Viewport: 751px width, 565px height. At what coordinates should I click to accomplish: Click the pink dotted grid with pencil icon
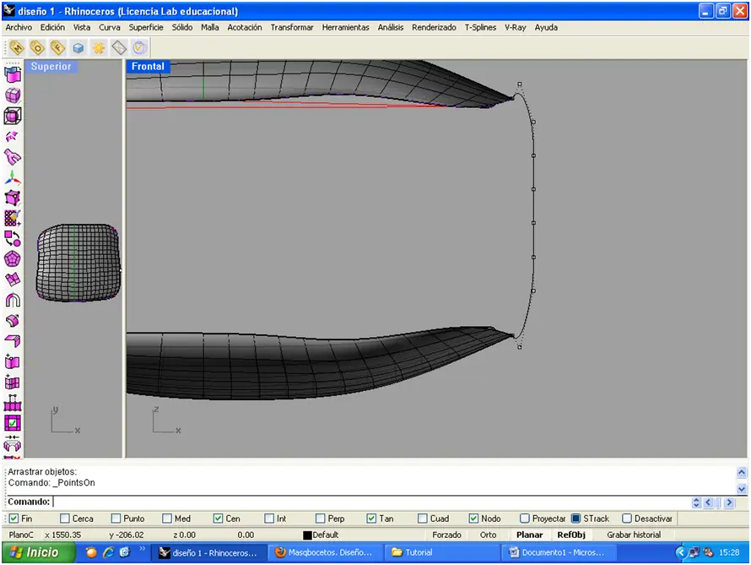13,218
